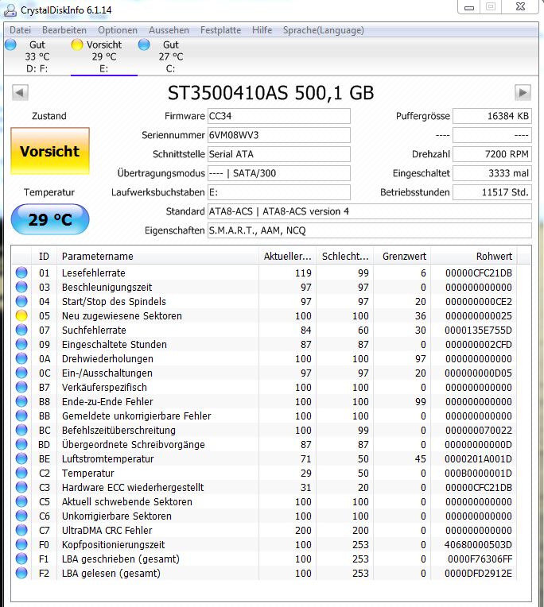Click the Aktueller... column header
Image resolution: width=544 pixels, height=607 pixels.
point(287,257)
